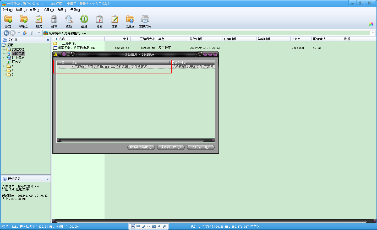Click 类型 column header
This screenshot has width=377, height=230.
172,39
